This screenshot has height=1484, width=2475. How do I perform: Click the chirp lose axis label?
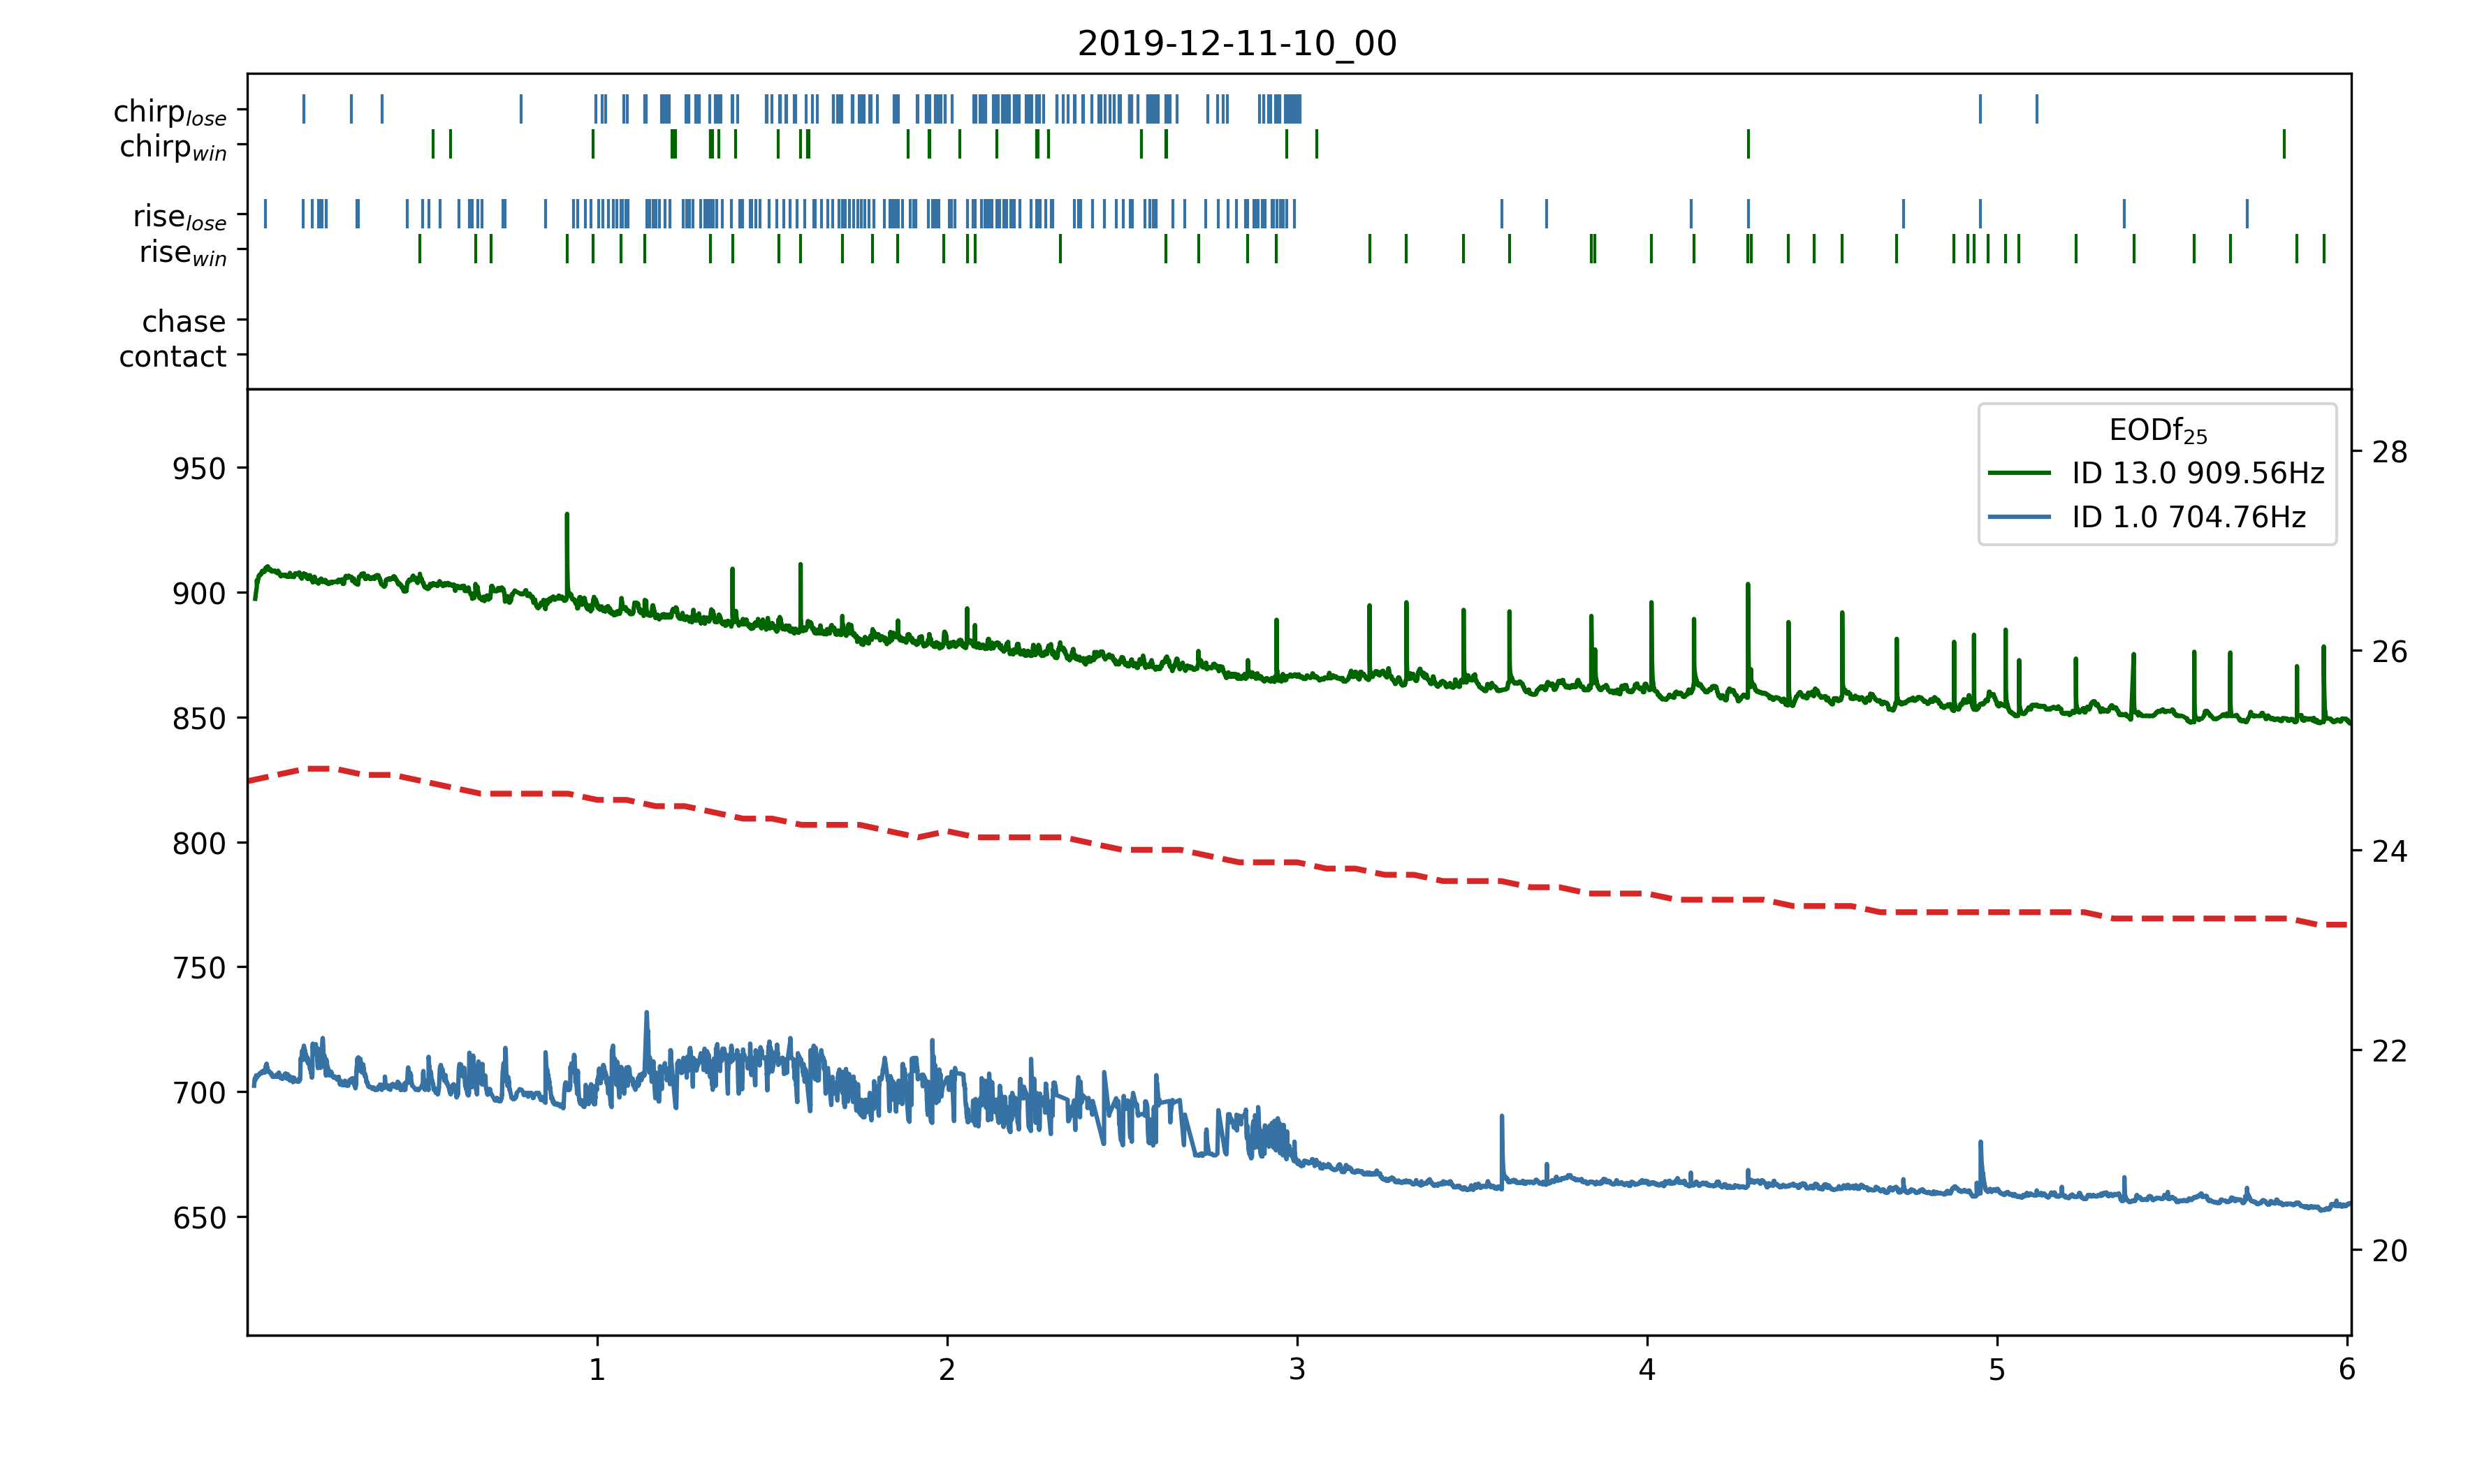coord(170,112)
